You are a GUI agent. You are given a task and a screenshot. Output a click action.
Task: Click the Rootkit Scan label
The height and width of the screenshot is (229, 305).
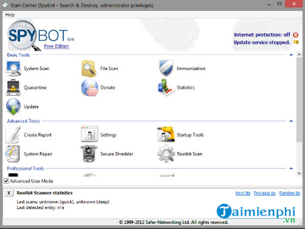[190, 154]
